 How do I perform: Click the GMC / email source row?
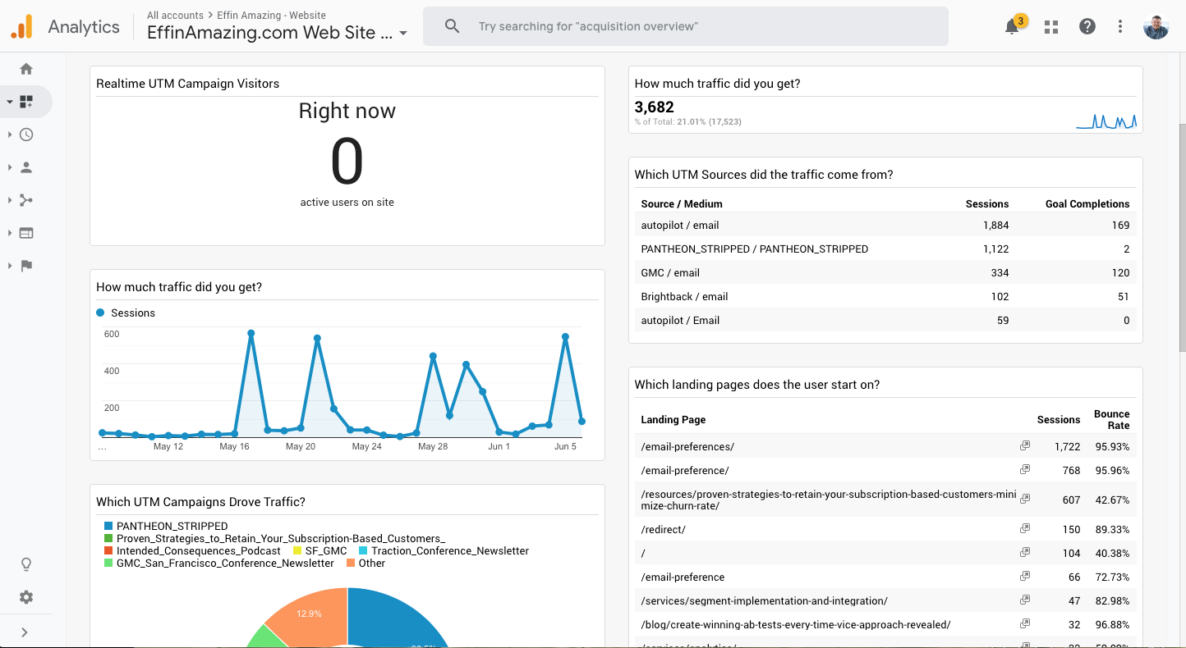pos(885,272)
